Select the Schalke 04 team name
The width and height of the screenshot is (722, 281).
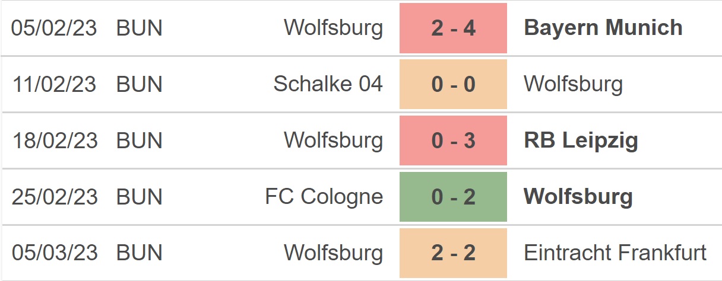pyautogui.click(x=328, y=84)
